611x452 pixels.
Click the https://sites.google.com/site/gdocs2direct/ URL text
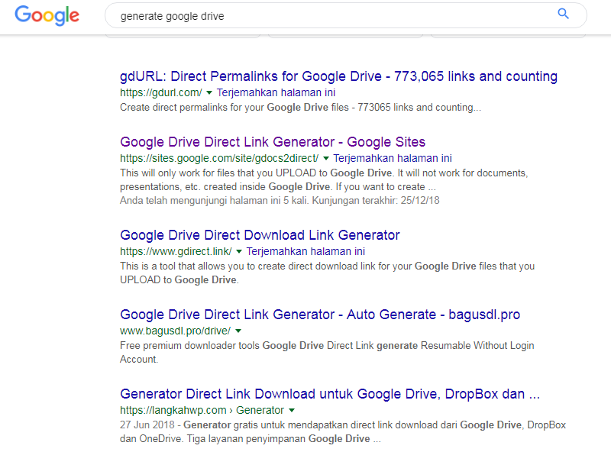pyautogui.click(x=219, y=158)
